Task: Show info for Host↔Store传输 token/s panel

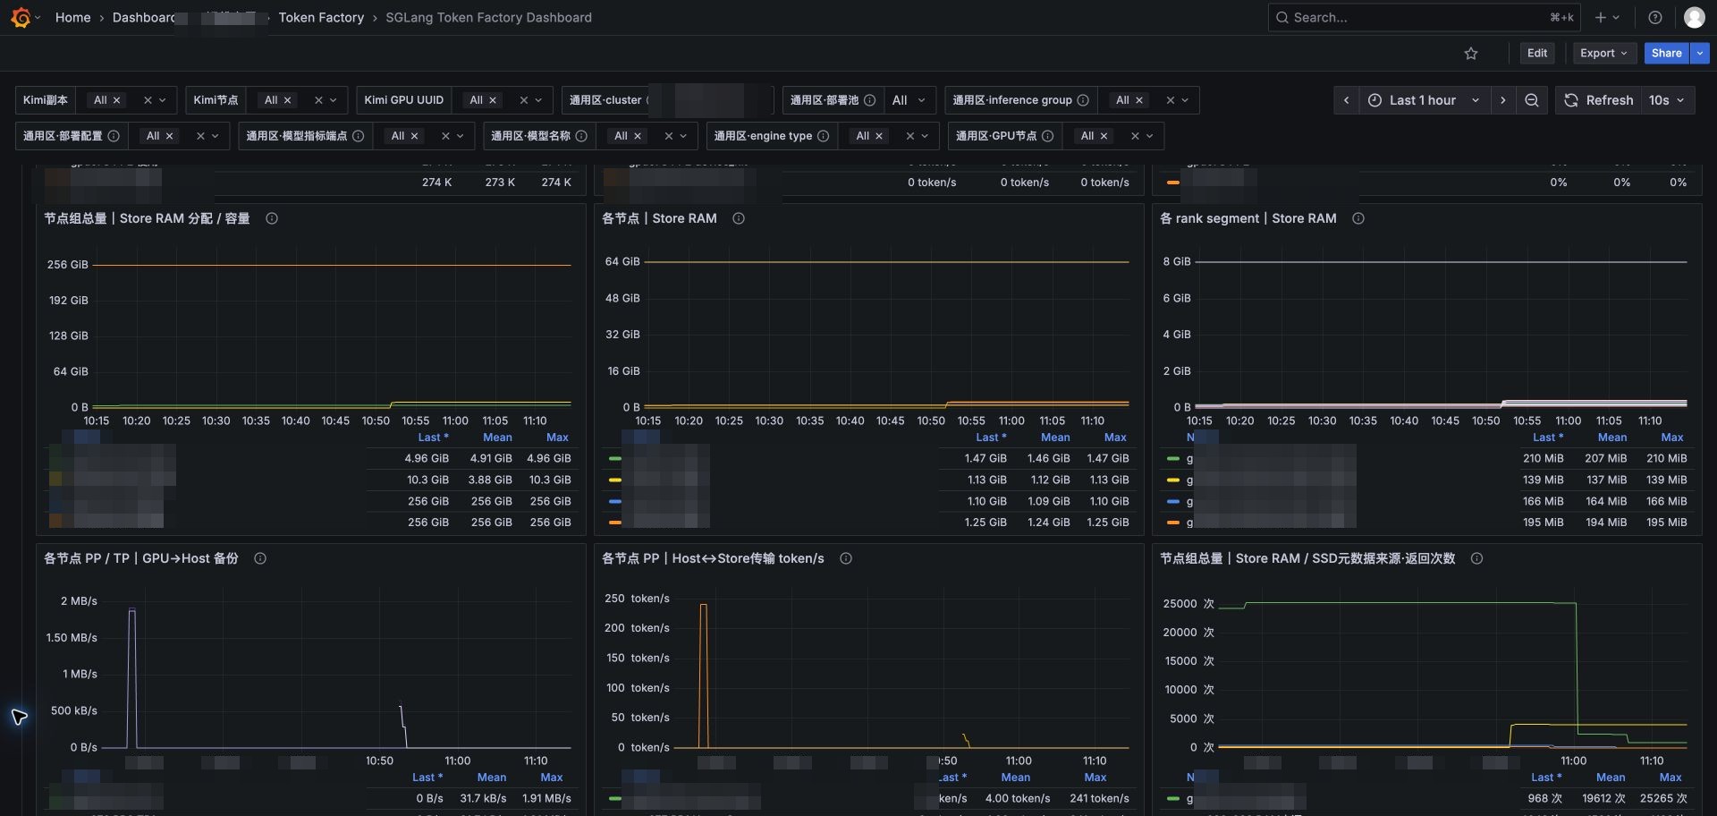Action: (x=846, y=558)
